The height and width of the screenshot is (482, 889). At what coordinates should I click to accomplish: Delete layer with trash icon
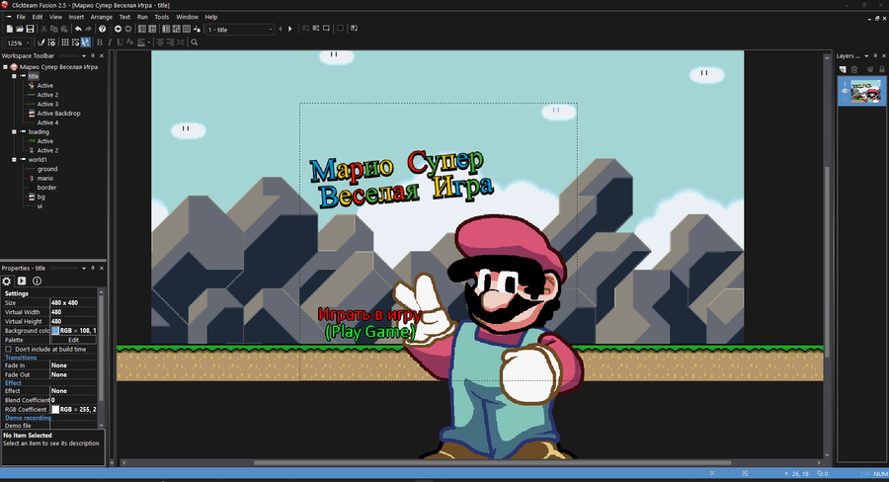click(x=854, y=69)
